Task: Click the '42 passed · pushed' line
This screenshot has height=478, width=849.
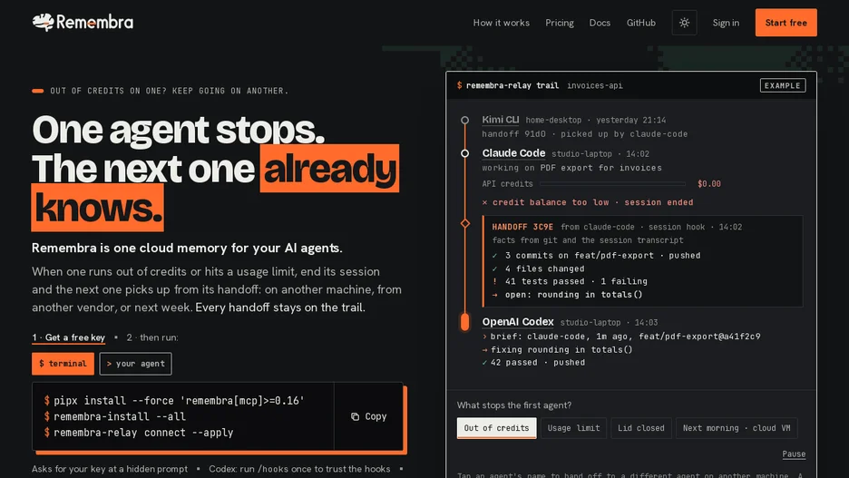Action: (x=533, y=363)
